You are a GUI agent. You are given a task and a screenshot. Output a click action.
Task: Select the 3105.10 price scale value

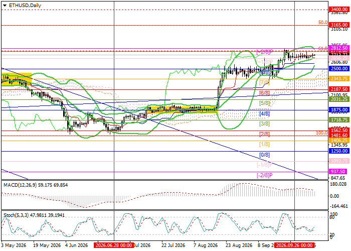[339, 29]
